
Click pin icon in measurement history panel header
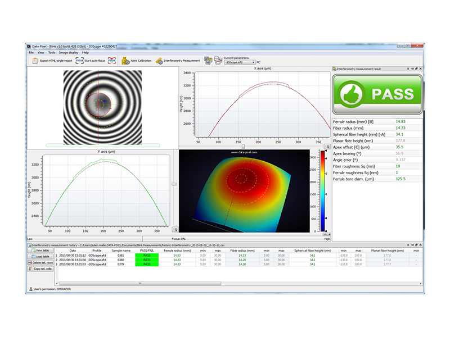coord(408,245)
